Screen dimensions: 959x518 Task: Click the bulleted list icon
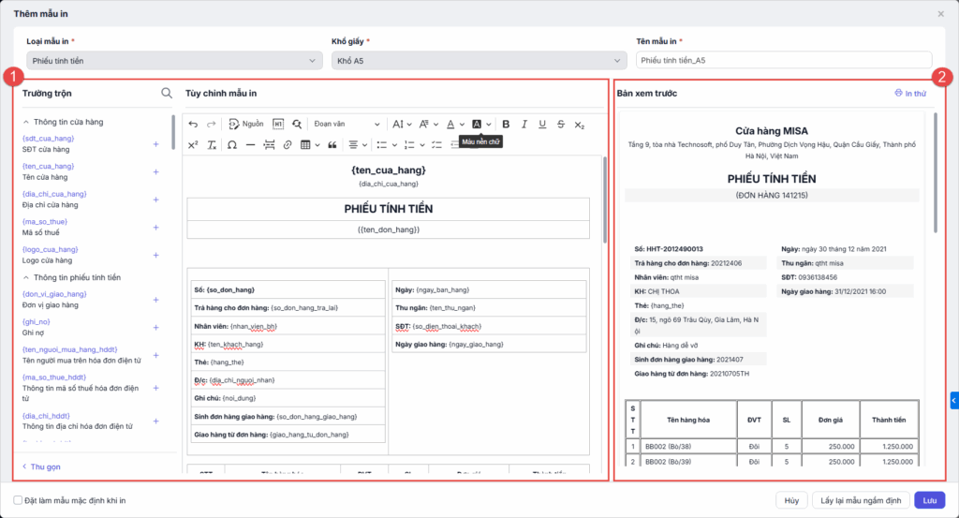pos(382,145)
